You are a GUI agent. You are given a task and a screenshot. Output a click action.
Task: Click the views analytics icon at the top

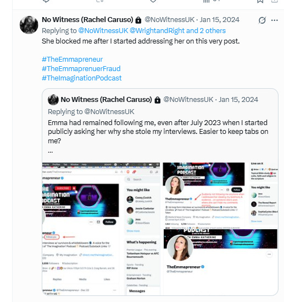point(207,1)
